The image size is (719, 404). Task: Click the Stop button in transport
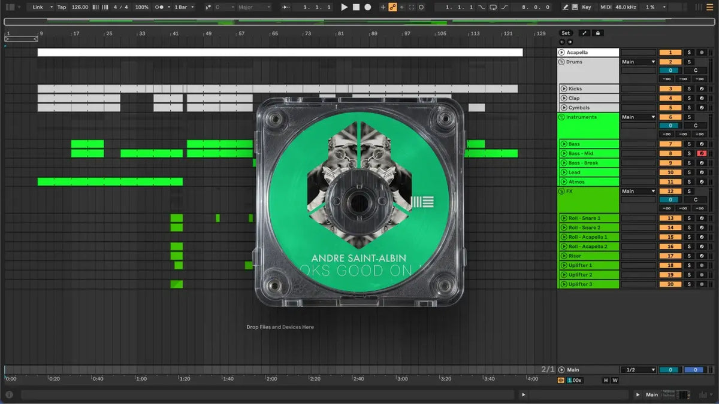coord(356,7)
